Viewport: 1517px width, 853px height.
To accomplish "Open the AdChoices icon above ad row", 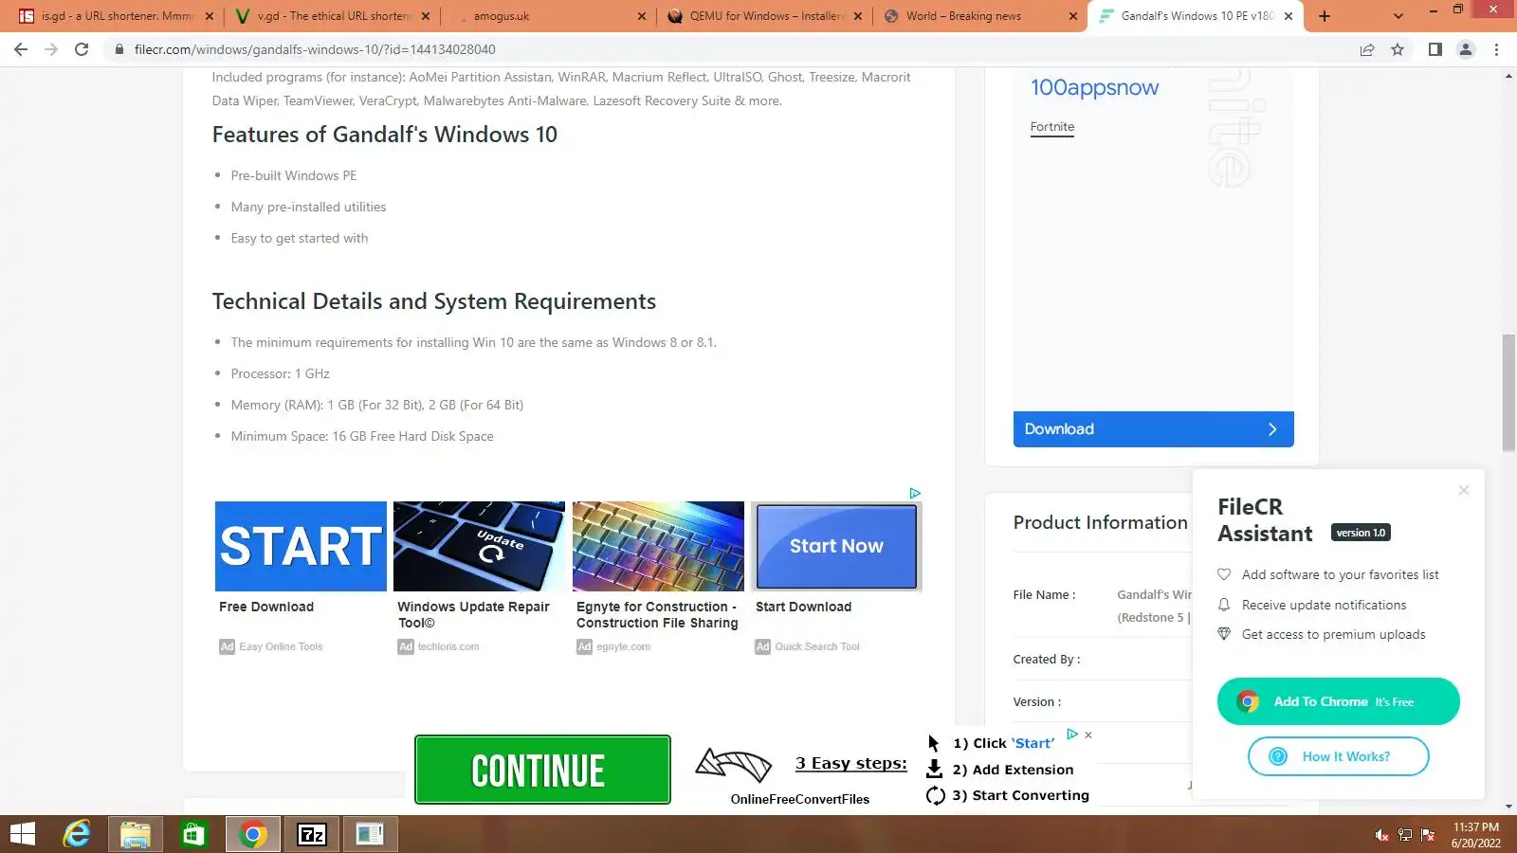I will tap(915, 493).
